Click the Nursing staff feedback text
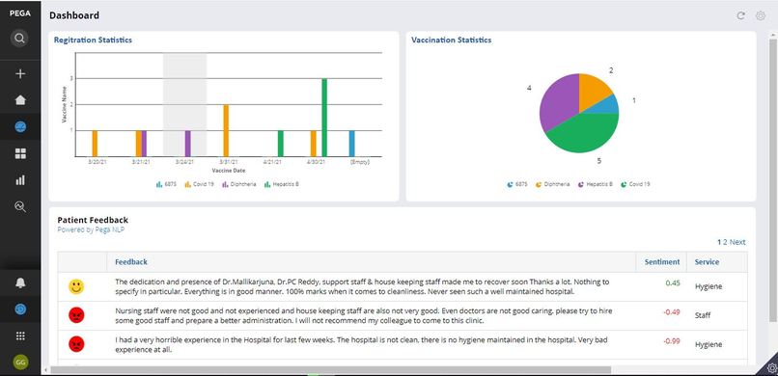The height and width of the screenshot is (376, 778). pyautogui.click(x=364, y=315)
